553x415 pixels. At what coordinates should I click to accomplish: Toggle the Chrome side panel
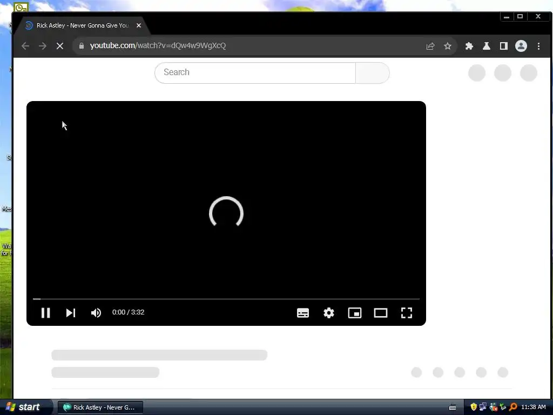[x=504, y=46]
